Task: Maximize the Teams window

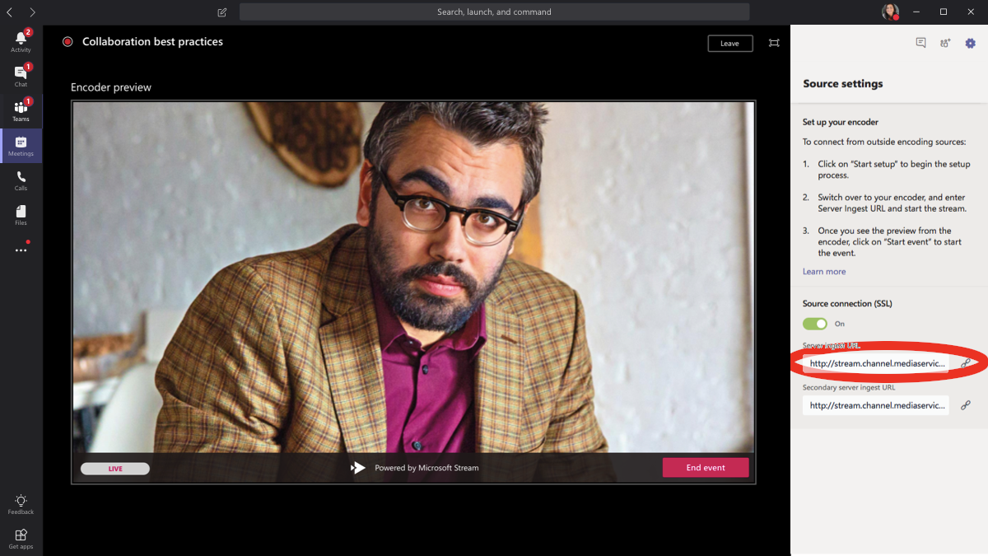Action: [944, 12]
